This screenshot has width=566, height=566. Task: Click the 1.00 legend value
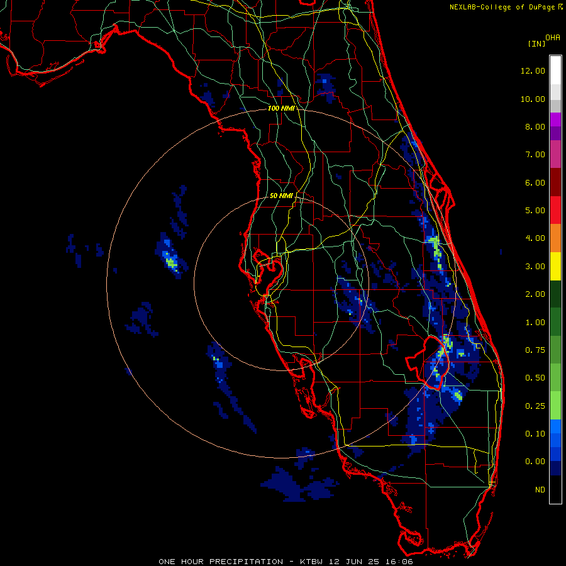coord(535,323)
